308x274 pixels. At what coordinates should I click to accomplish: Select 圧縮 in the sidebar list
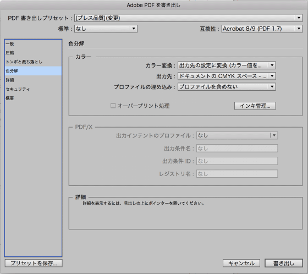[x=33, y=53]
